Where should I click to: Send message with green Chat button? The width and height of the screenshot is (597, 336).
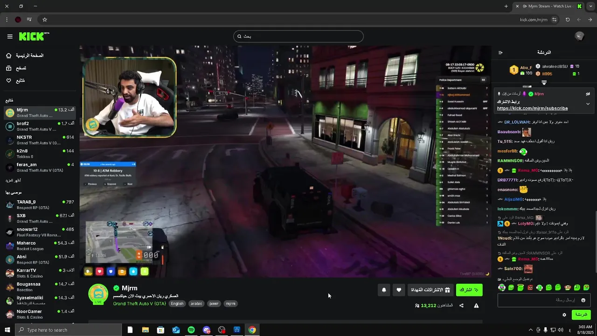point(581,315)
